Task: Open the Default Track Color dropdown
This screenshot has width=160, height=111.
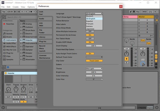Action: click(94, 57)
